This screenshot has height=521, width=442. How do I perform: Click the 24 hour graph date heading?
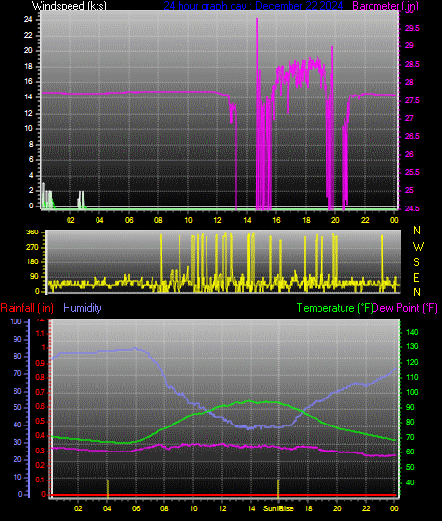[253, 6]
